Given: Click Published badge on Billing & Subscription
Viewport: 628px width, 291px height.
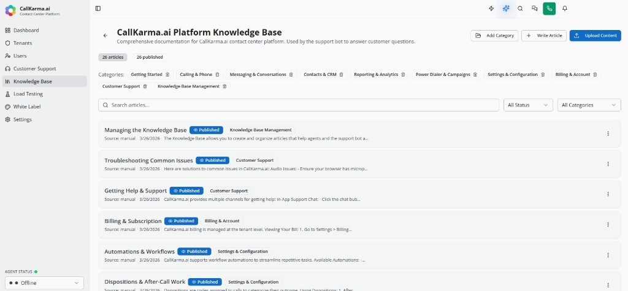Looking at the screenshot, I should (x=182, y=221).
